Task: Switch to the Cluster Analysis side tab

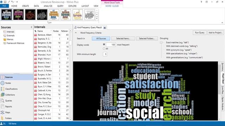Action: pyautogui.click(x=223, y=103)
